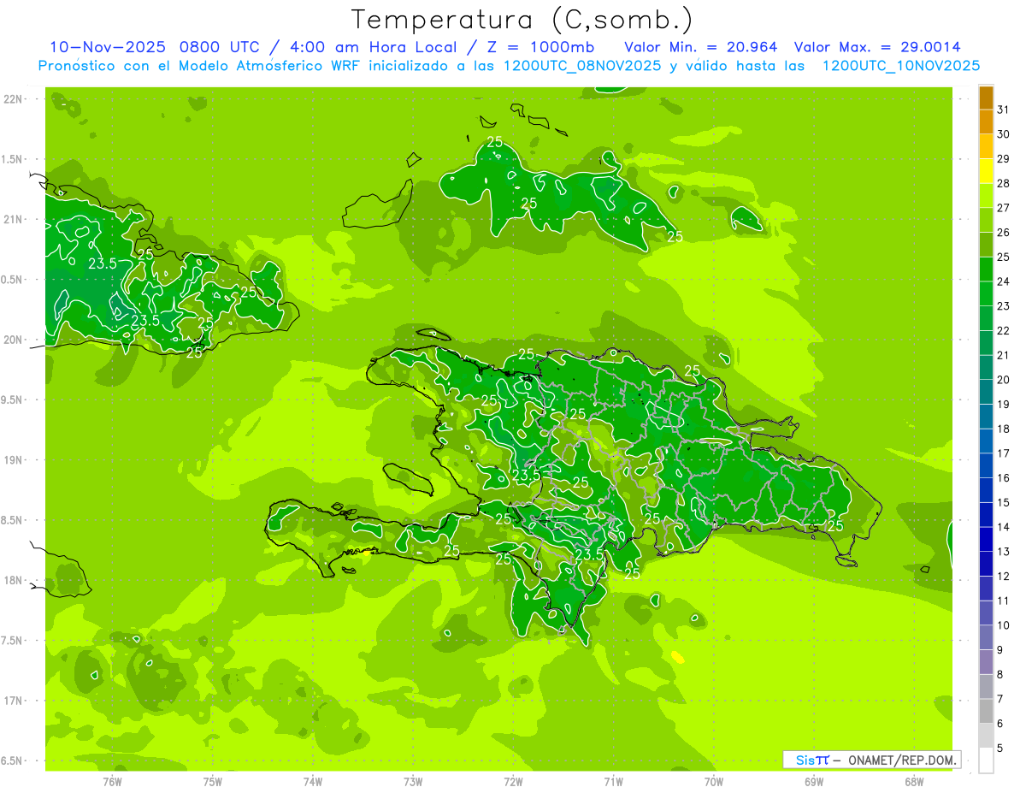Click the legend value 15
1026x793 pixels.
pyautogui.click(x=1004, y=502)
